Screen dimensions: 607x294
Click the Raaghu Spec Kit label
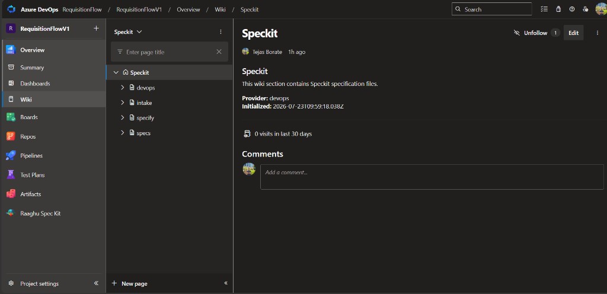tap(40, 213)
